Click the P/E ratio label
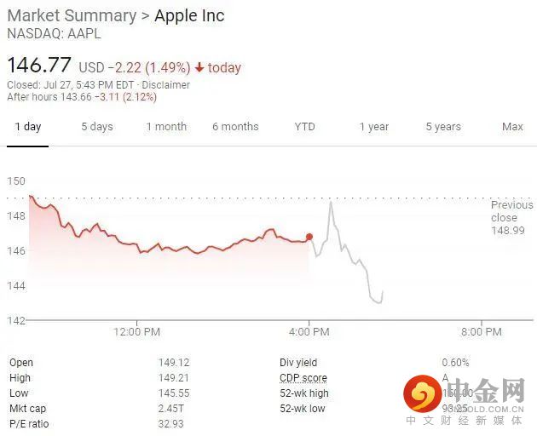This screenshot has width=537, height=436. [x=29, y=424]
